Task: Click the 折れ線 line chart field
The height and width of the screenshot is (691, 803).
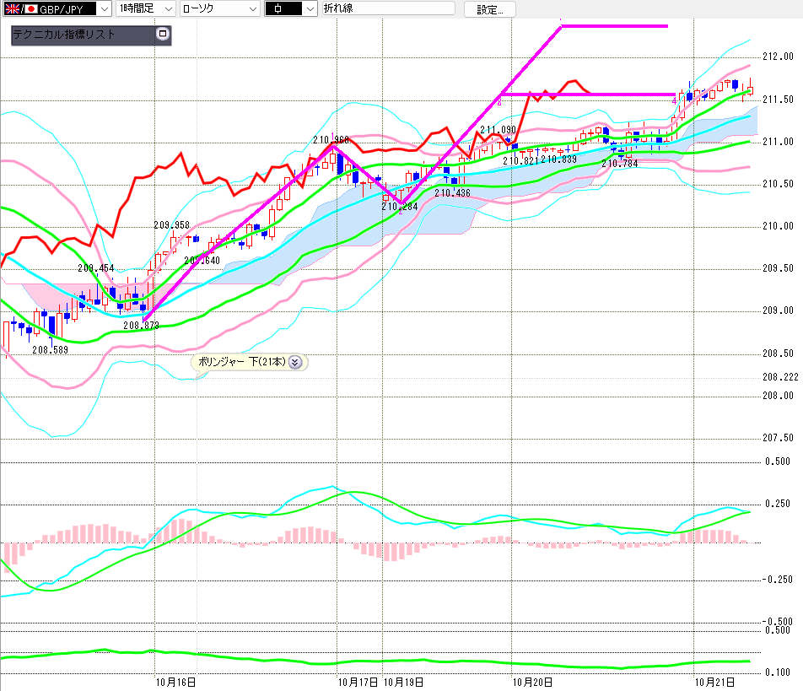Action: point(388,8)
